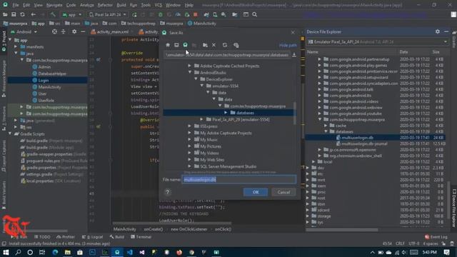457x257 pixels.
Task: Open Pixel 3a API 24 device dropdown
Action: [108, 14]
